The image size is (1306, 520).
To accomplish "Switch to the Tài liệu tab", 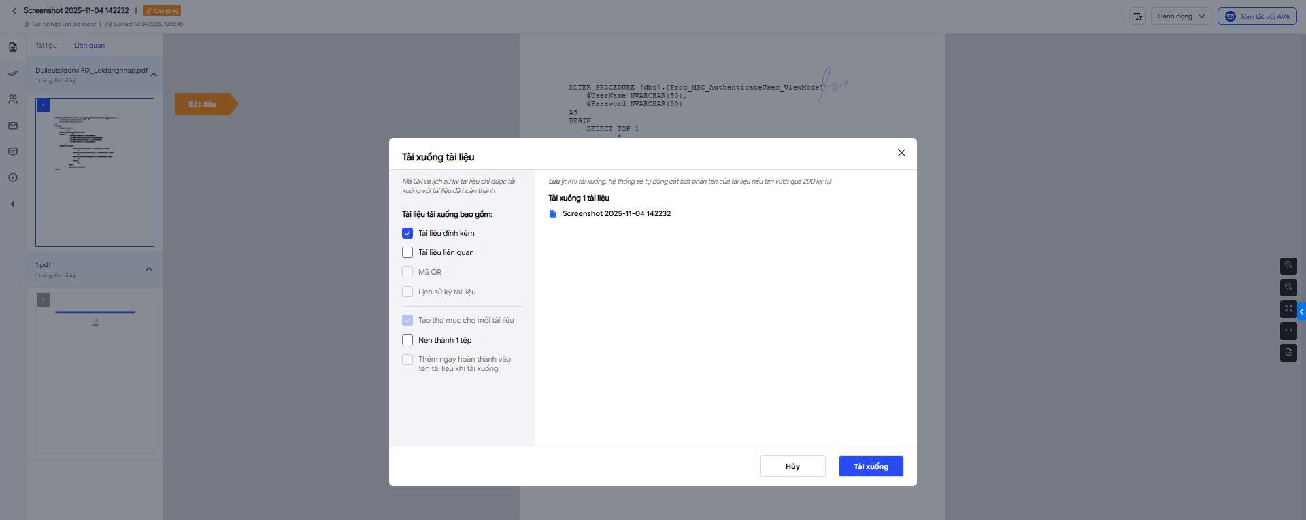I will tap(46, 46).
